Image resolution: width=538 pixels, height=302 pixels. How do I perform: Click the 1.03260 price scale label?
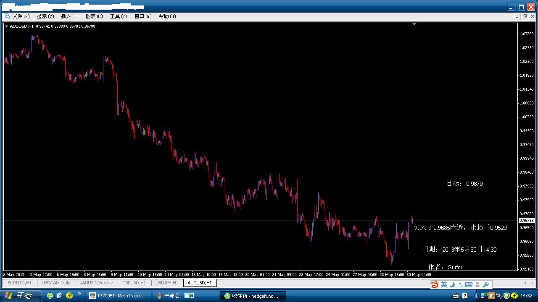527,34
